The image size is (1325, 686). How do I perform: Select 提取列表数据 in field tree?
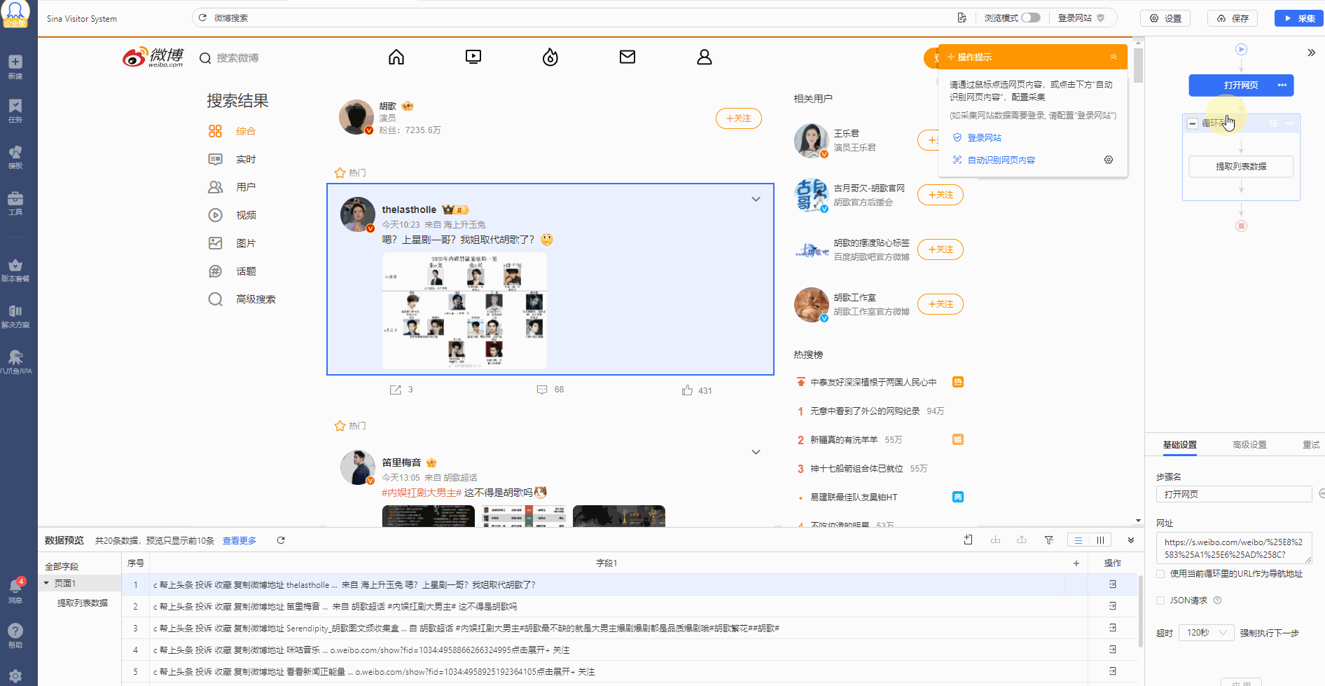coord(83,603)
